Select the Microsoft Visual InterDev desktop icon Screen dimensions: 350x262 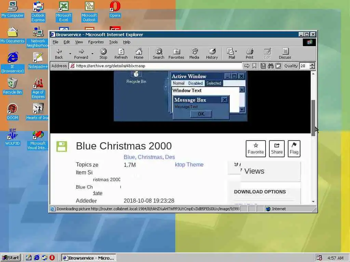[x=38, y=140]
